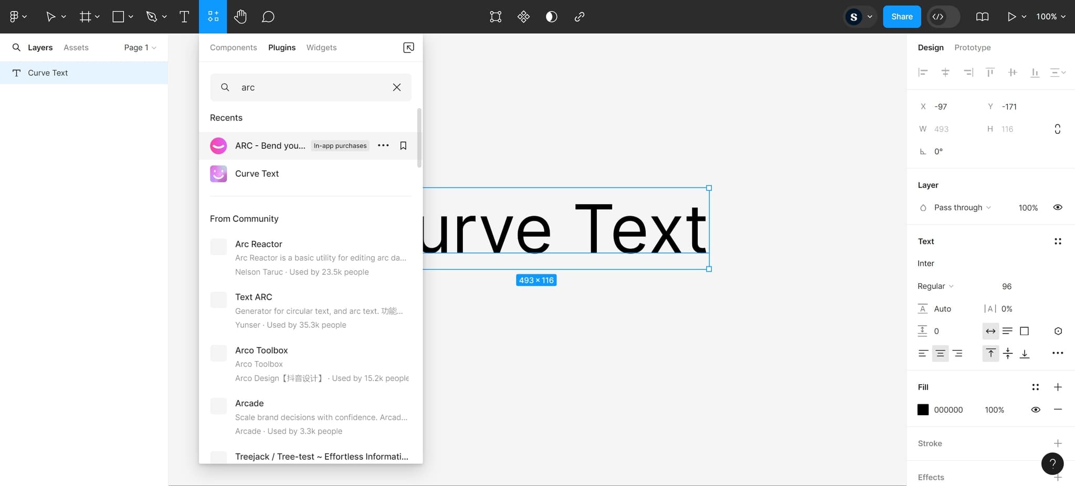Open the comment tool
The height and width of the screenshot is (486, 1075).
coord(268,16)
